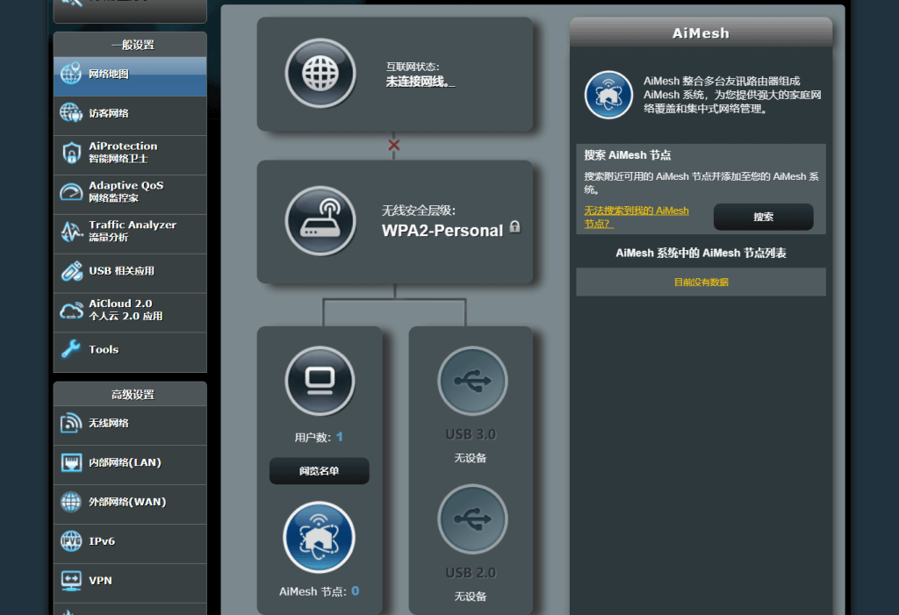Select the wireless router icon
The width and height of the screenshot is (899, 615).
coord(320,221)
